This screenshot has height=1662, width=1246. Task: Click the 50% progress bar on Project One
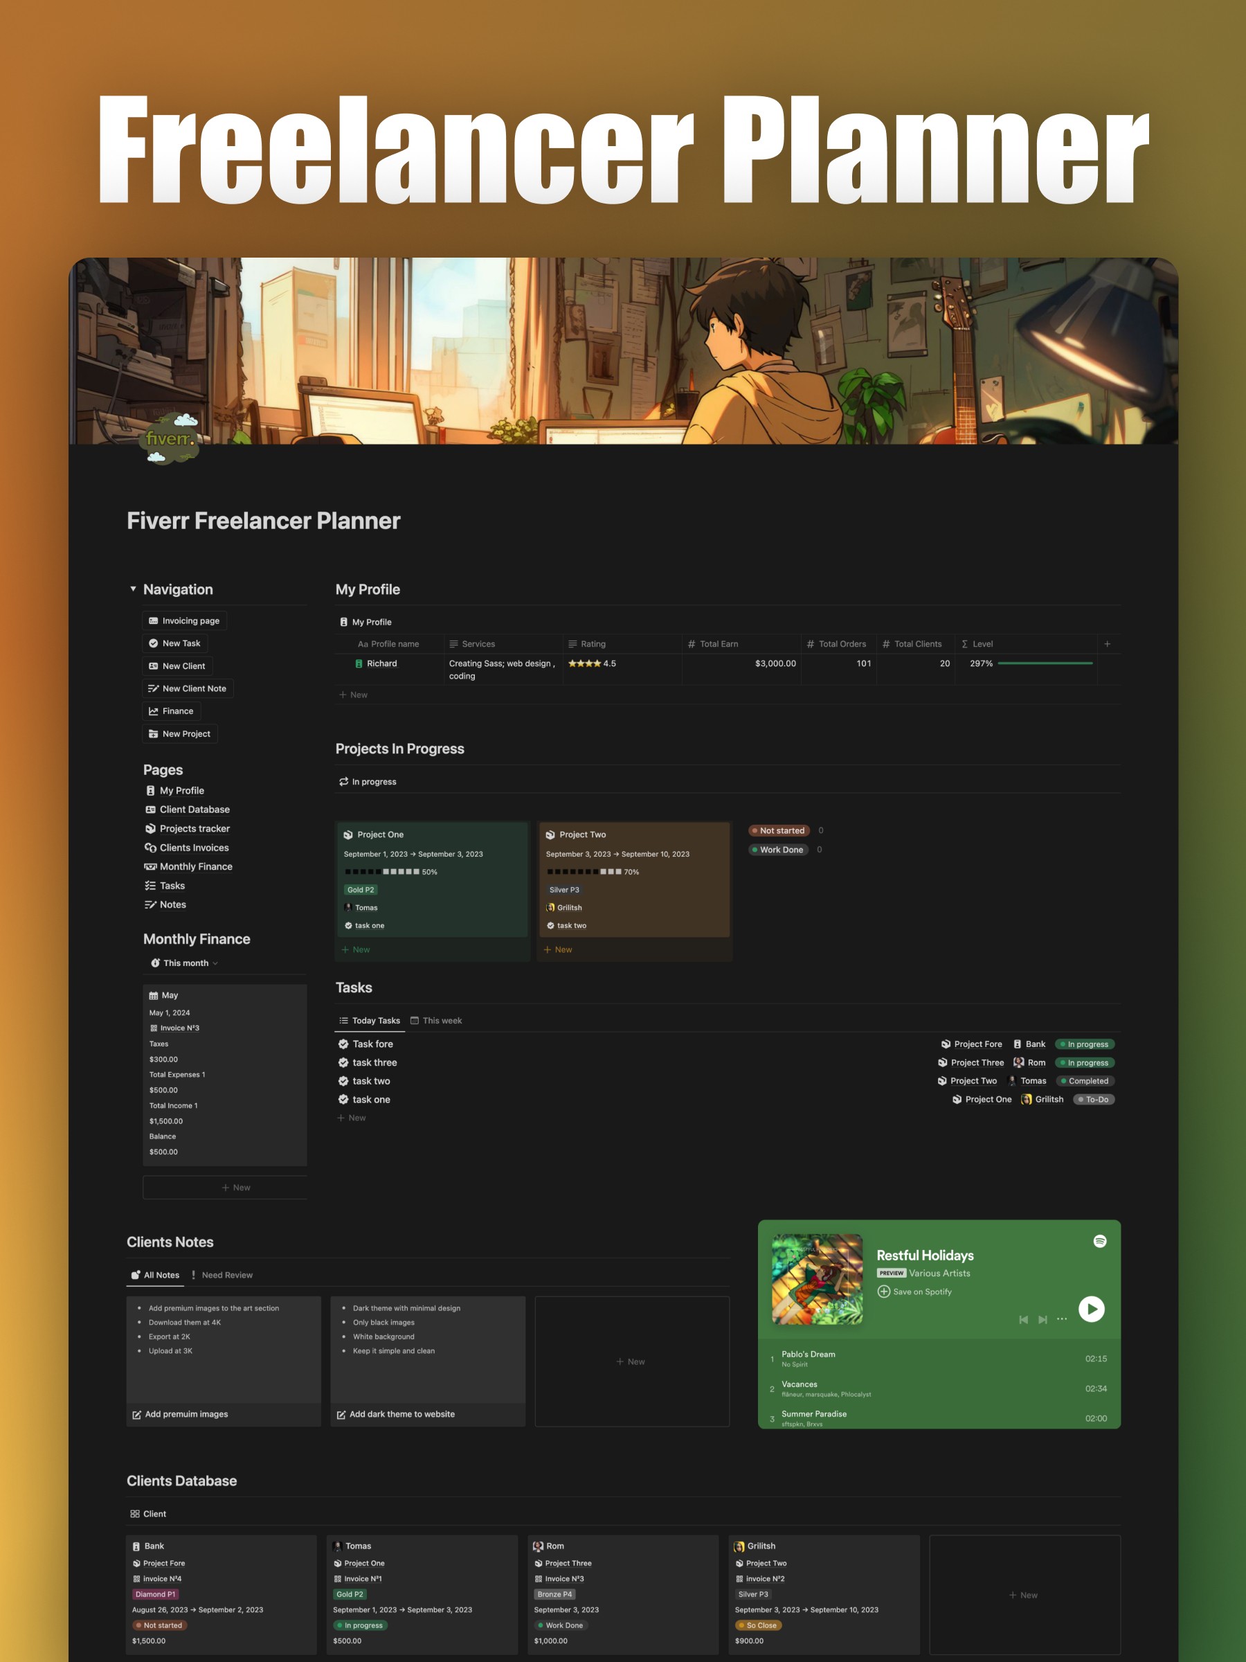point(382,872)
